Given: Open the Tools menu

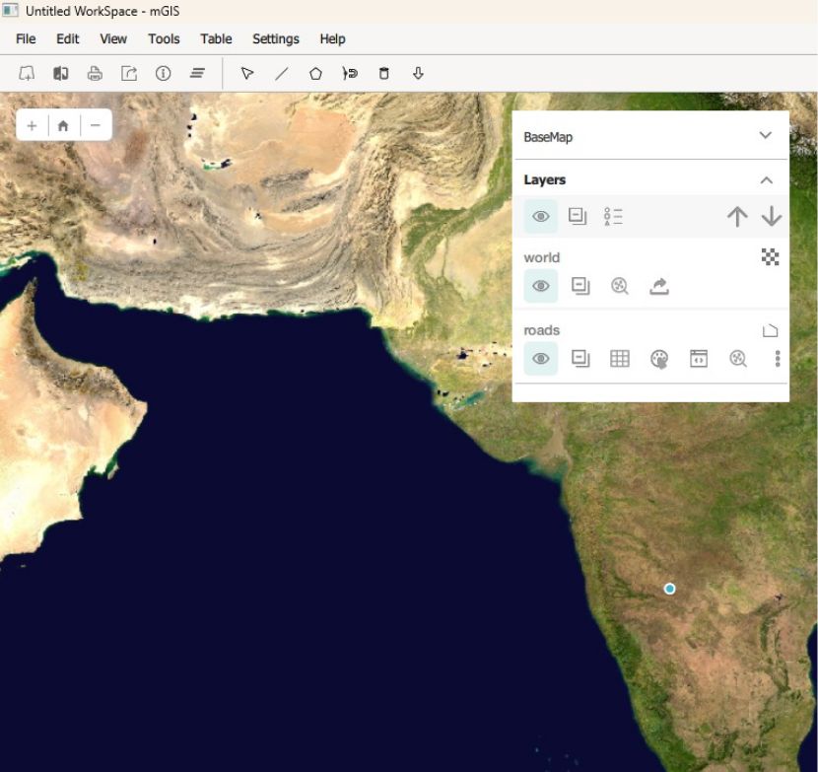Looking at the screenshot, I should coord(164,38).
